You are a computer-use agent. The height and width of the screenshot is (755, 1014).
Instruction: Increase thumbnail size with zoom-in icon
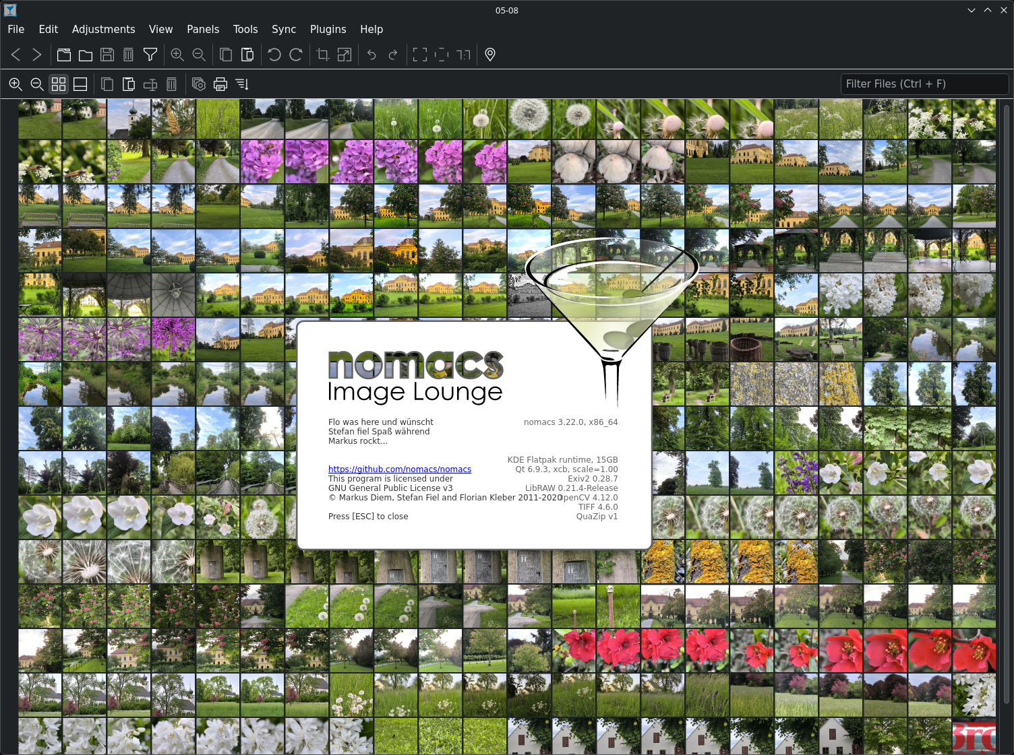(16, 84)
